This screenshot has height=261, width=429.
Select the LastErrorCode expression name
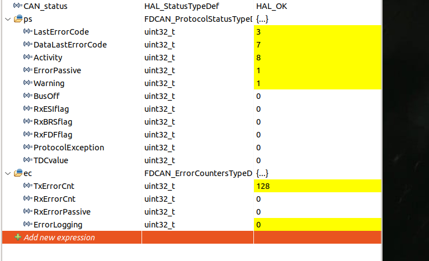tap(61, 32)
